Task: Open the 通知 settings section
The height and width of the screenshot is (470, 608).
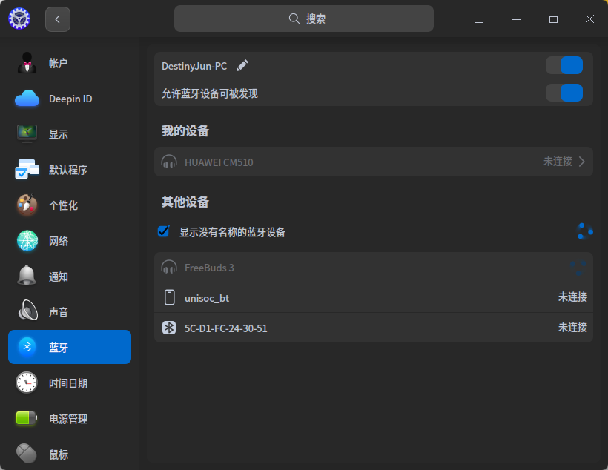Action: click(57, 276)
